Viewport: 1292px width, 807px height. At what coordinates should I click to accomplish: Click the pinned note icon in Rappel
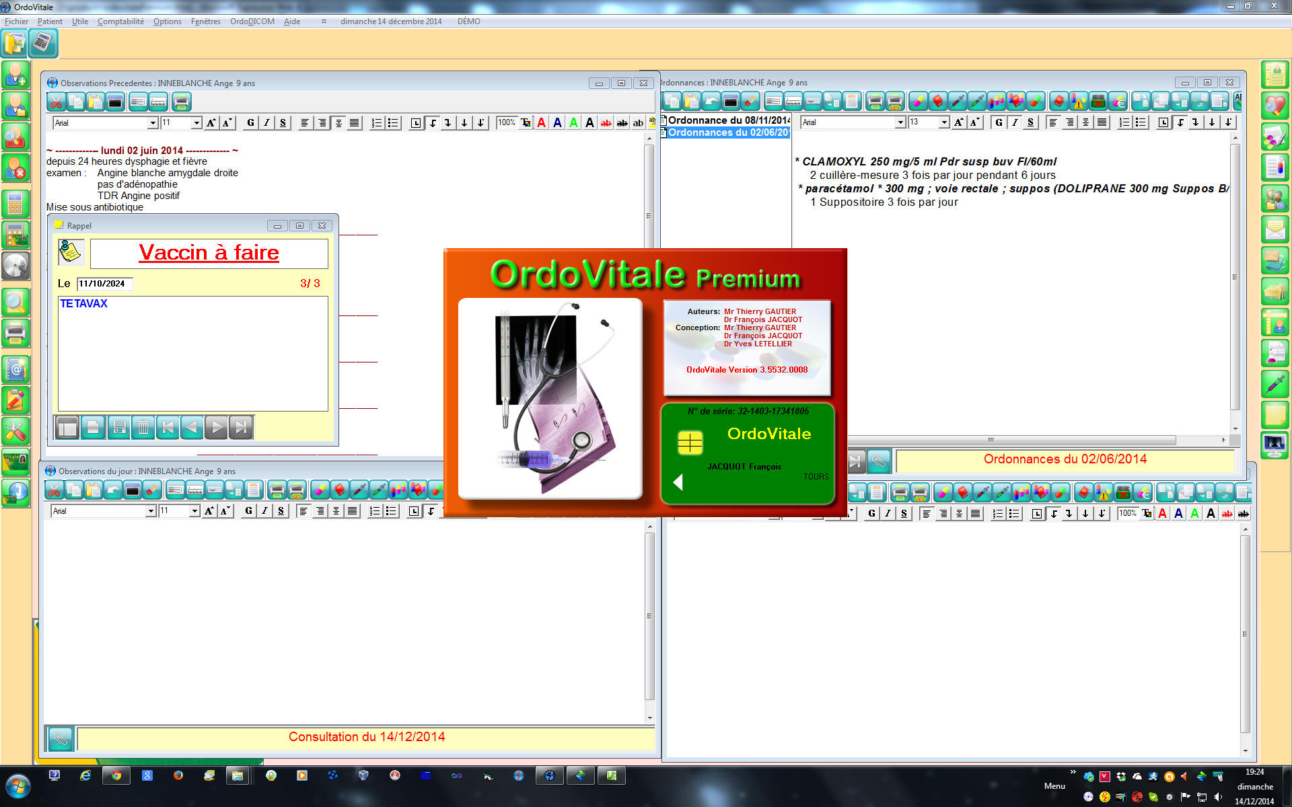pos(71,252)
